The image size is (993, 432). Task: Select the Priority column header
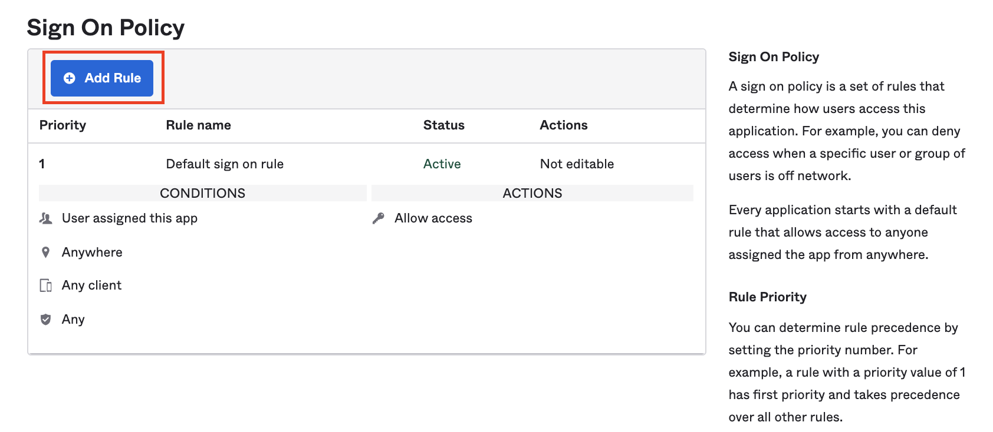63,125
